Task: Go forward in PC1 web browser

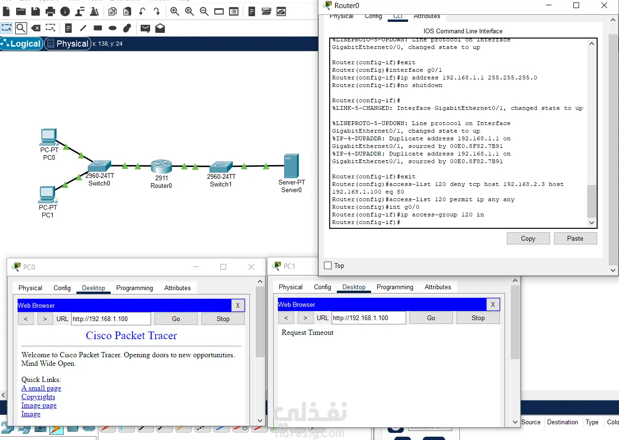Action: 305,318
